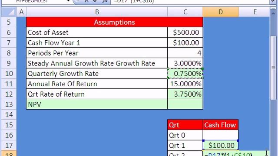278x156 pixels.
Task: Select the 'Qrt Rate of Return' label cell
Action: click(97, 94)
